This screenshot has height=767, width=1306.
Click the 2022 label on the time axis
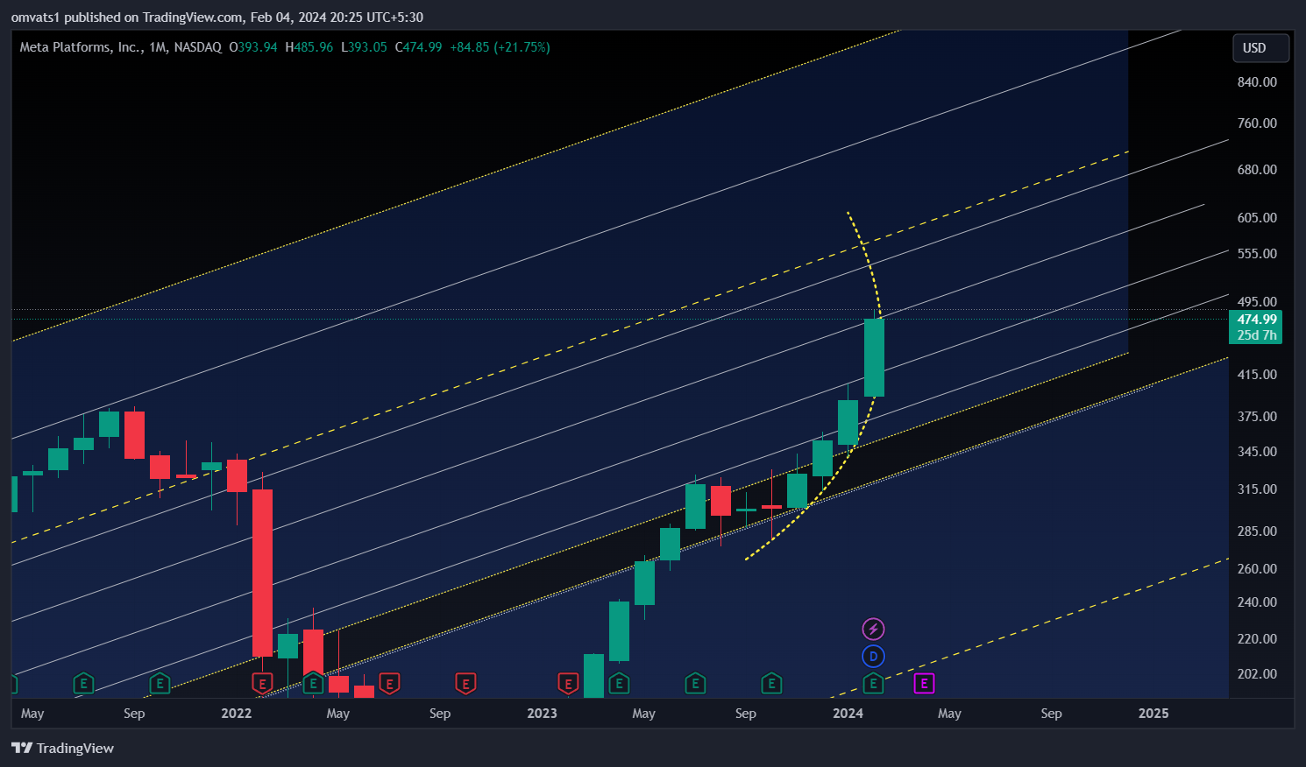(237, 713)
